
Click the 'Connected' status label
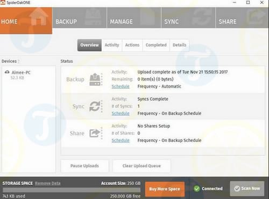coord(212,189)
